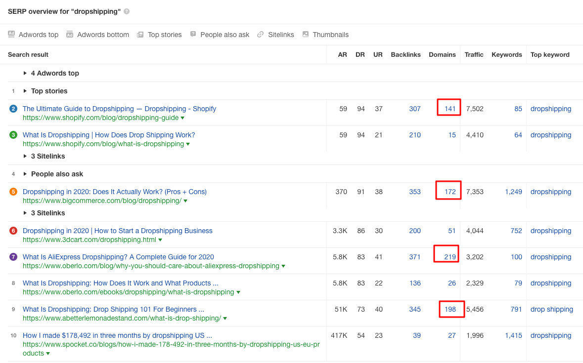583x363 pixels.
Task: Click Keywords column header
Action: [506, 54]
